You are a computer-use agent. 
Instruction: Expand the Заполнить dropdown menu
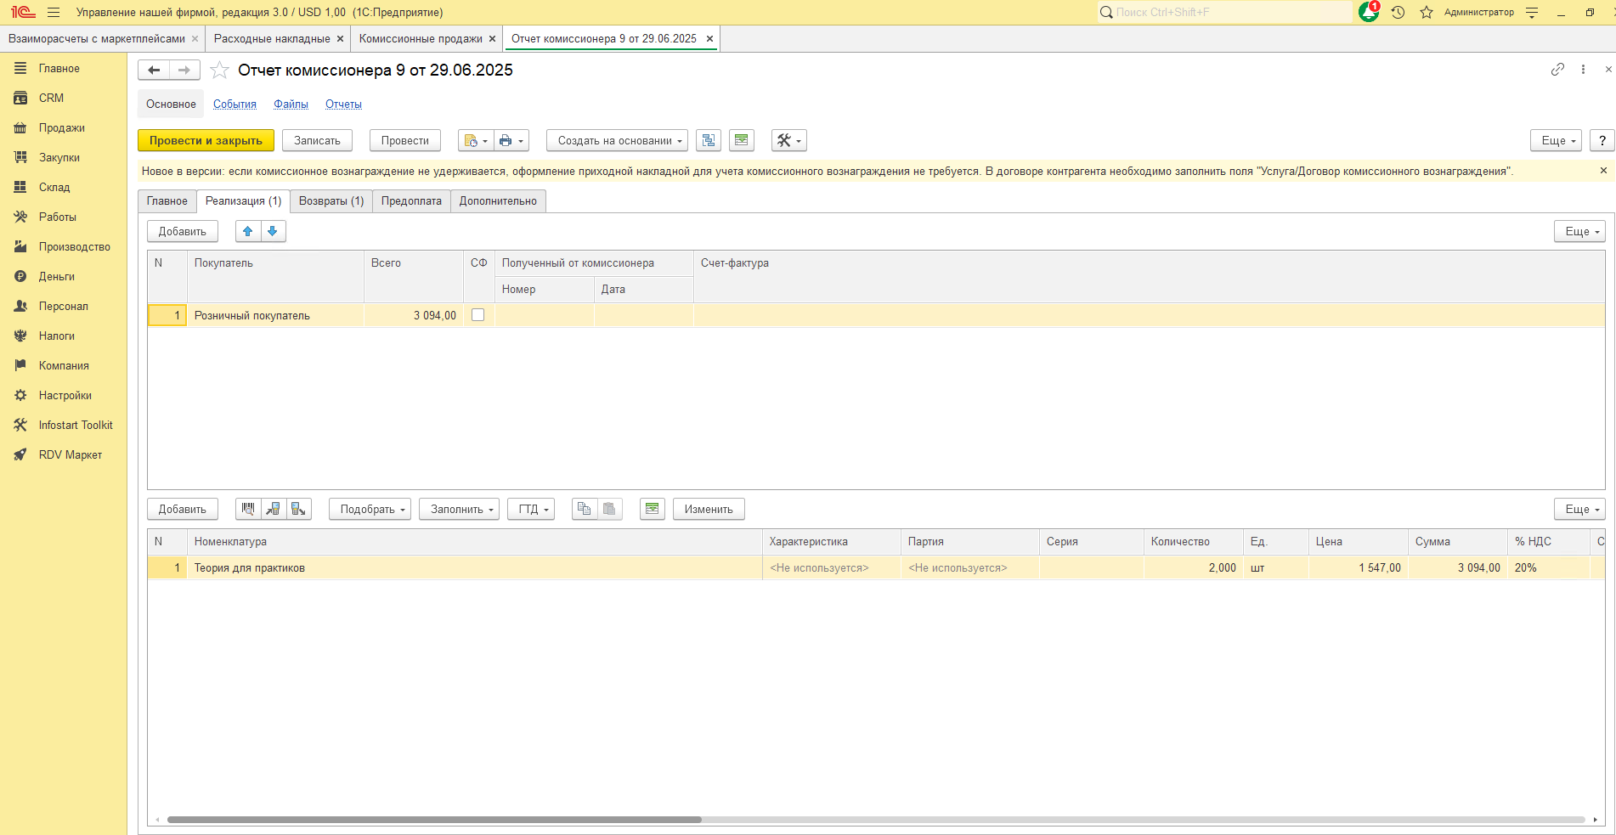(x=459, y=509)
